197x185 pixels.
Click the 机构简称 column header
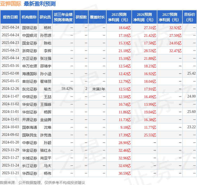tap(29, 17)
